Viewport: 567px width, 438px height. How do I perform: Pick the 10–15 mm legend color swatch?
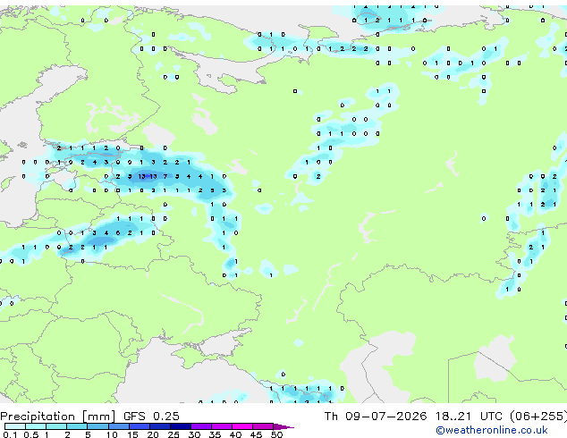click(118, 426)
